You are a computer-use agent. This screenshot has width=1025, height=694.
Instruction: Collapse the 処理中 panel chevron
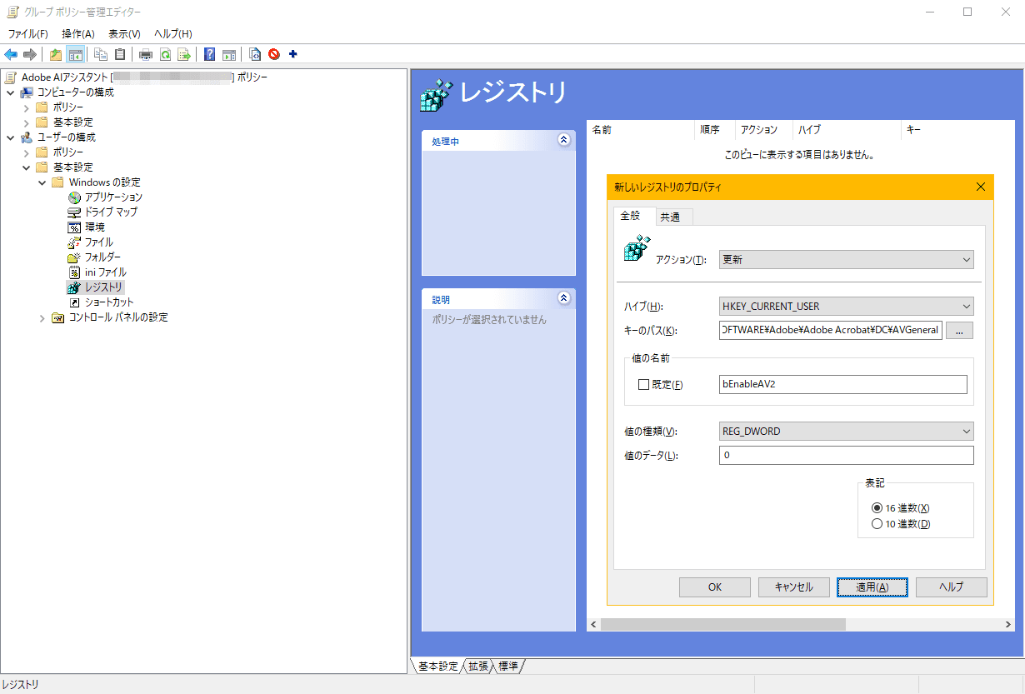tap(564, 140)
